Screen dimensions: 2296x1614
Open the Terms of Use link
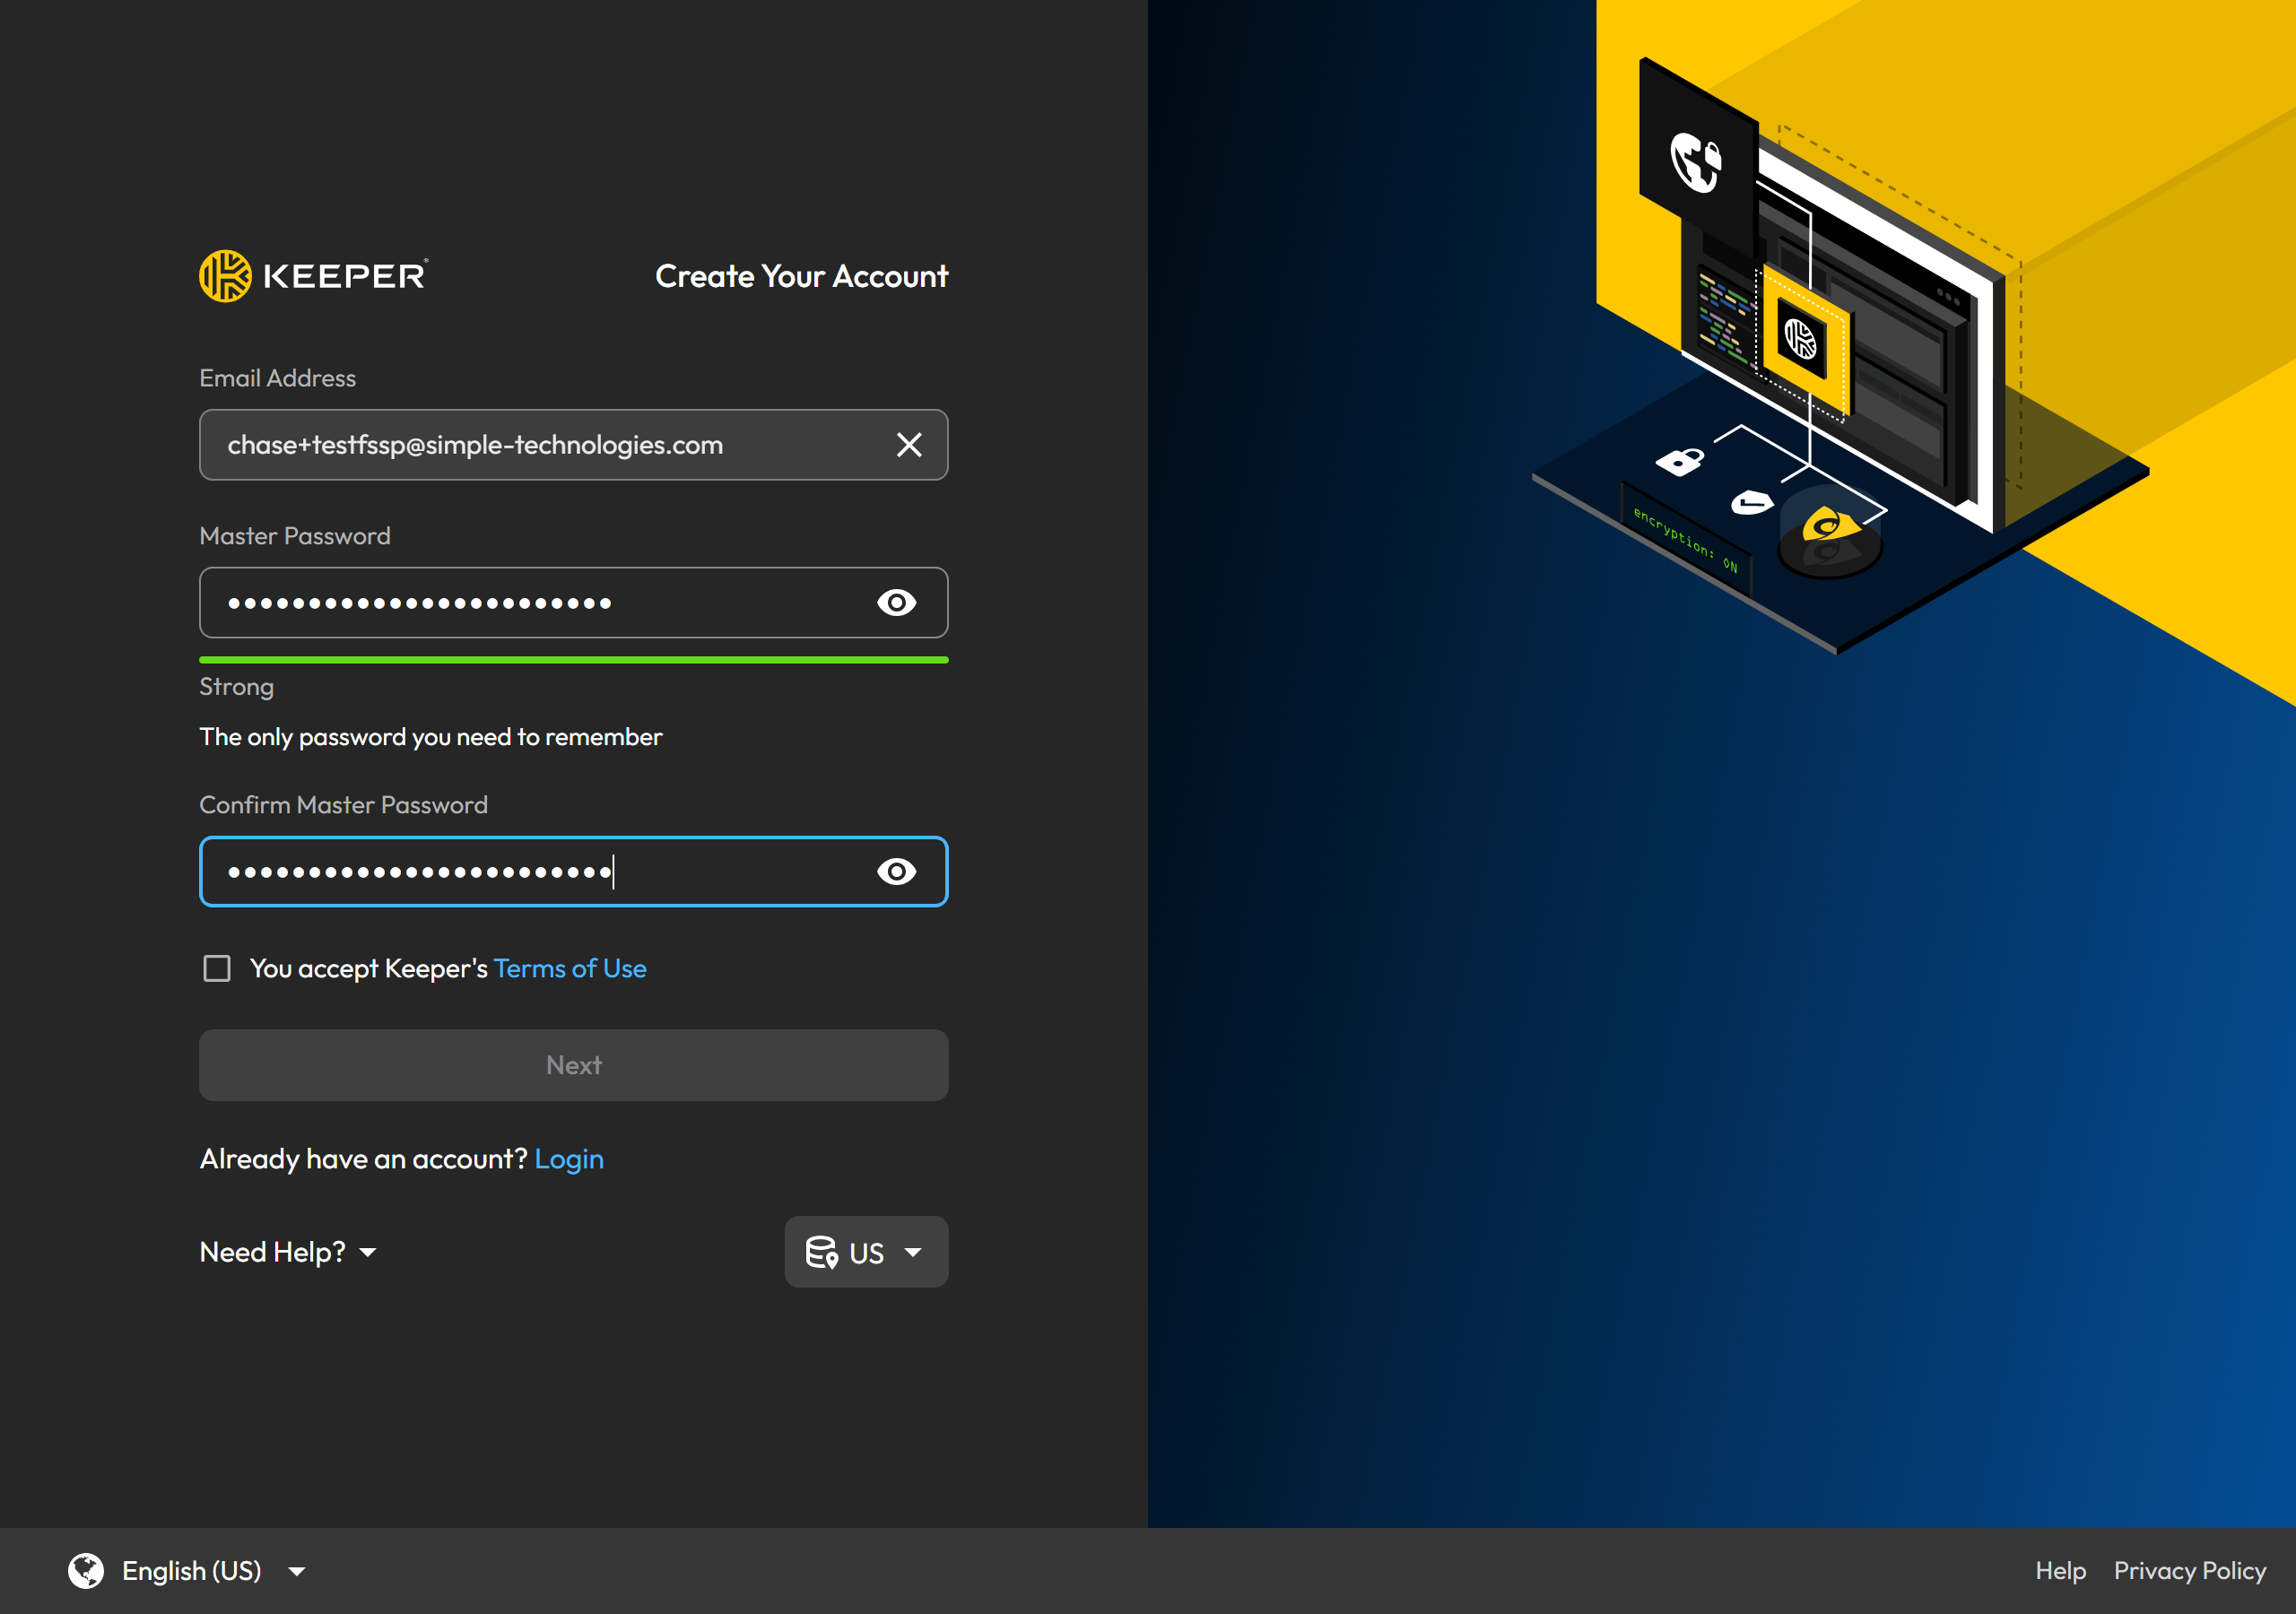pyautogui.click(x=570, y=968)
